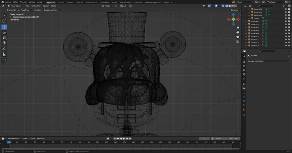Click the Fin 250 end frame field

234,138
